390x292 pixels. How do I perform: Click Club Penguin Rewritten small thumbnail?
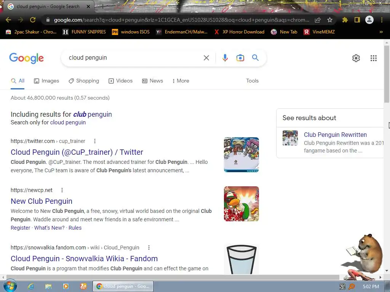pos(290,138)
